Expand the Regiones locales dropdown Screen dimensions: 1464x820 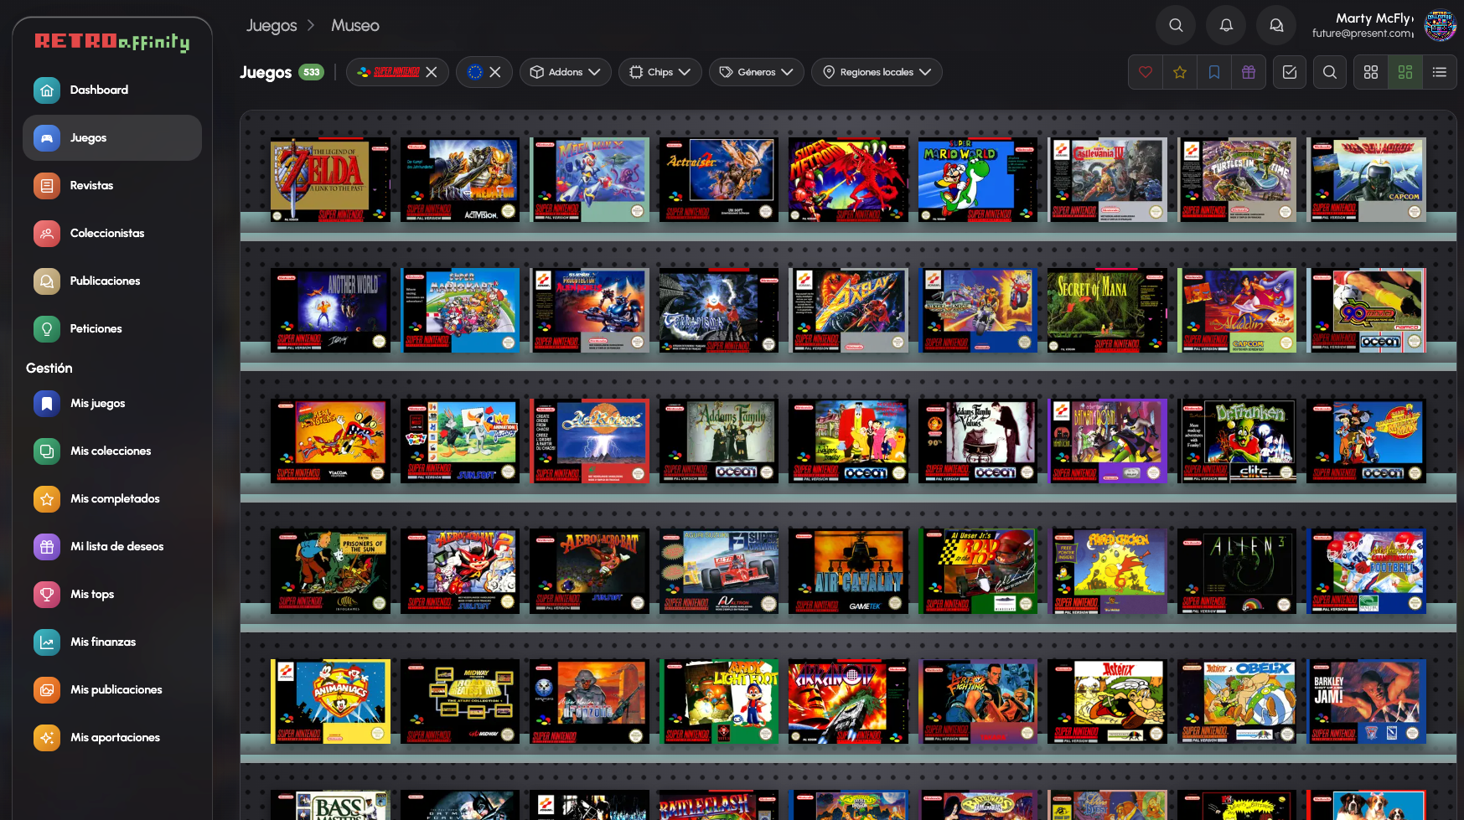(x=877, y=72)
